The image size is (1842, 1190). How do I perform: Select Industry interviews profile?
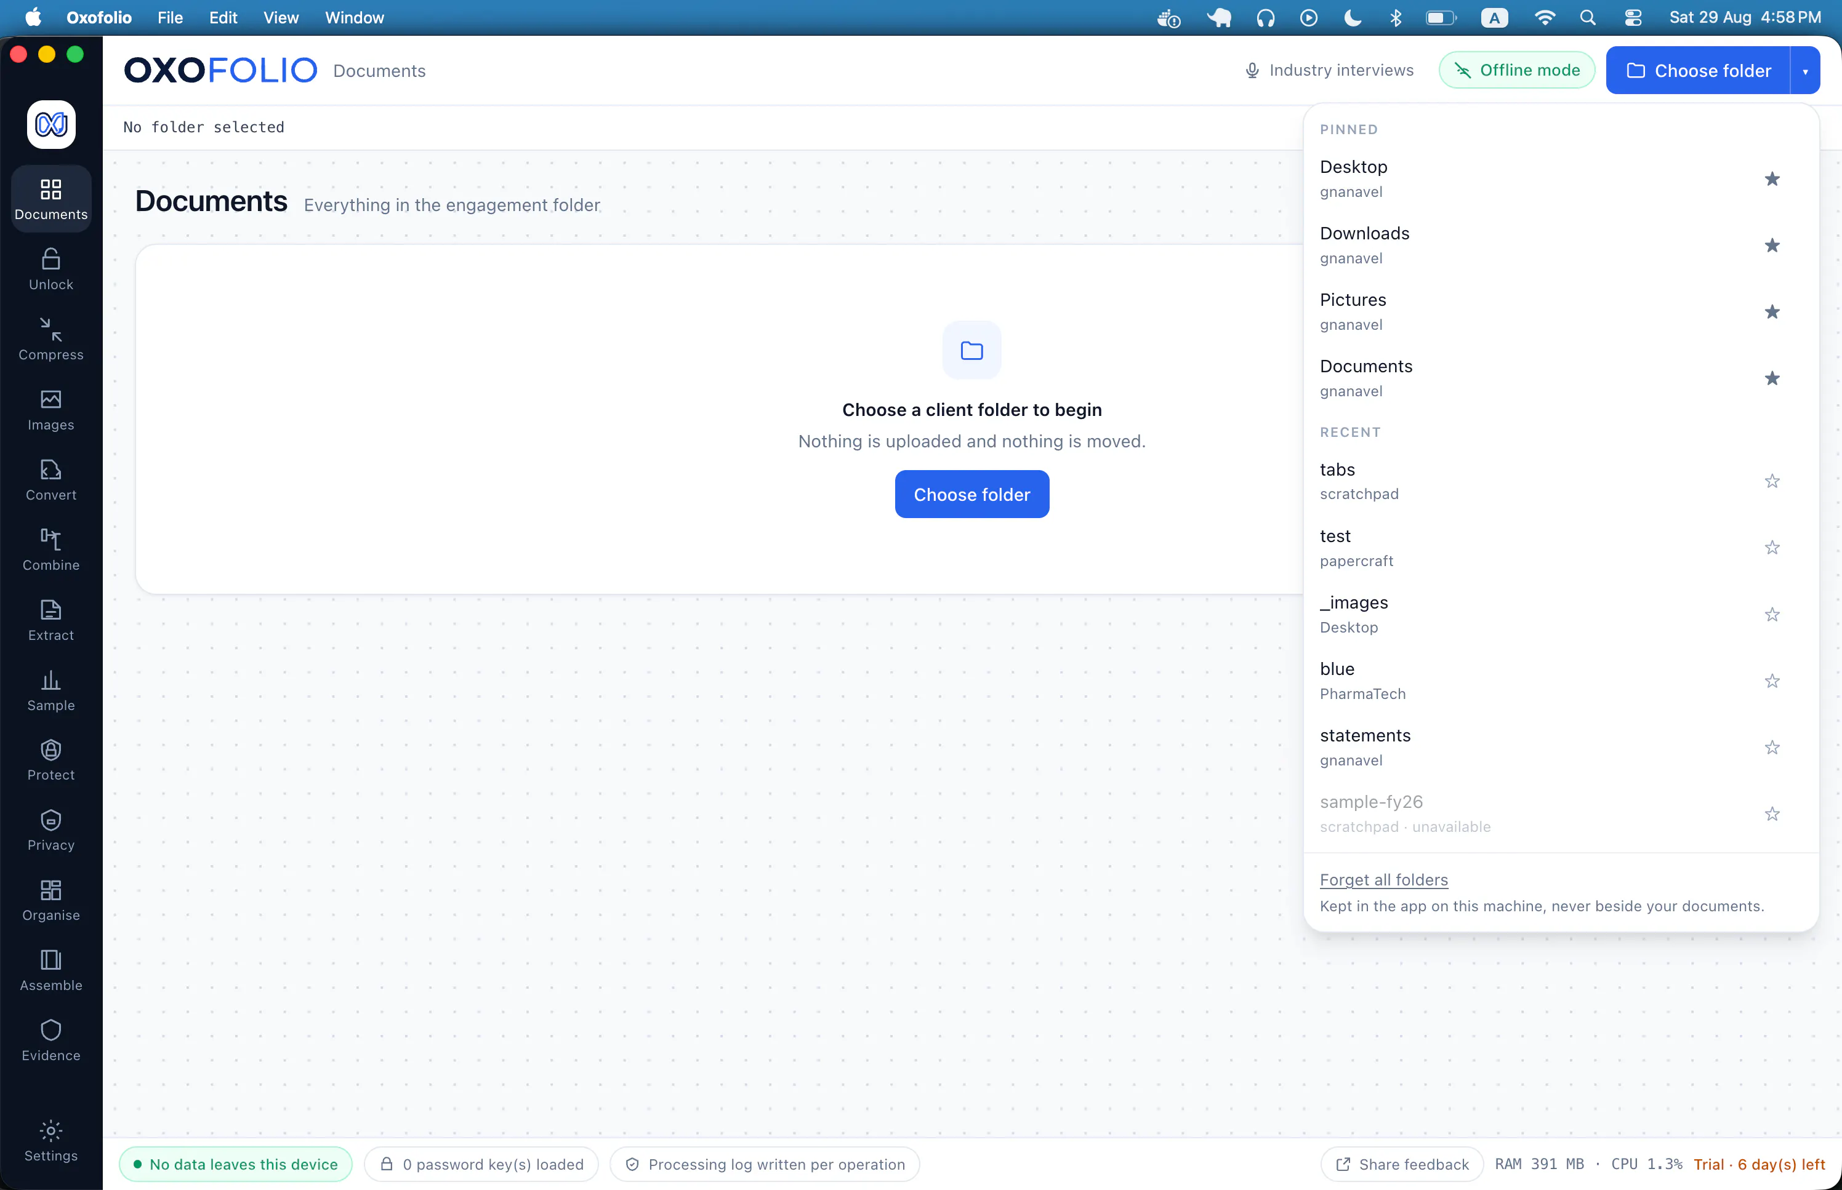1329,70
